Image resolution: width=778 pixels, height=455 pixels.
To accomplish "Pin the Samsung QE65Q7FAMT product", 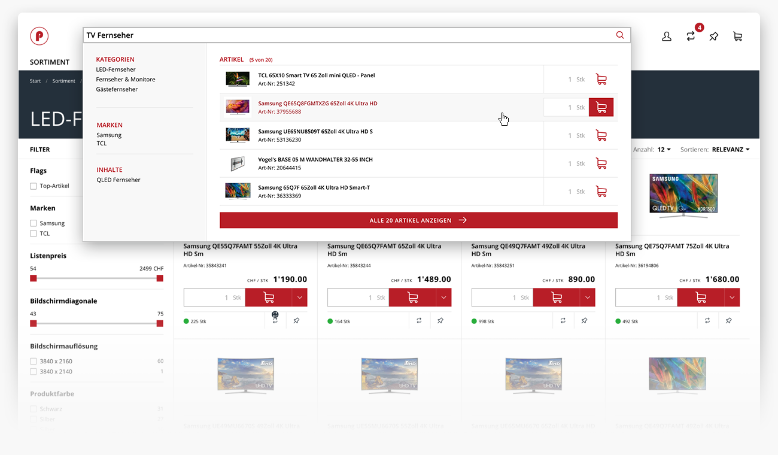I will click(x=440, y=321).
